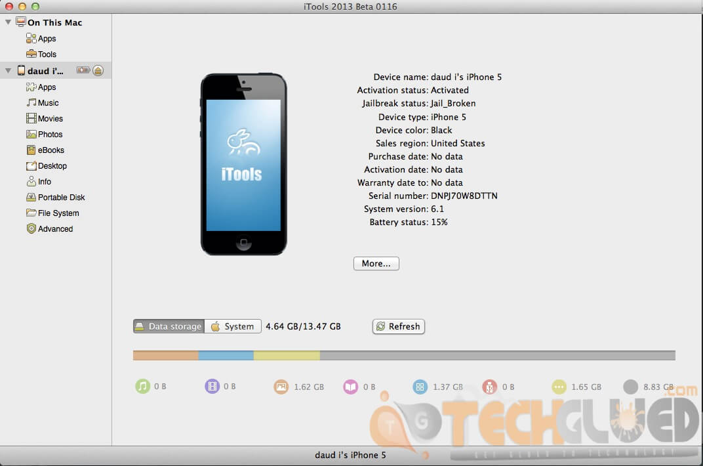The height and width of the screenshot is (466, 703).
Task: Click the More... button
Action: (x=376, y=263)
